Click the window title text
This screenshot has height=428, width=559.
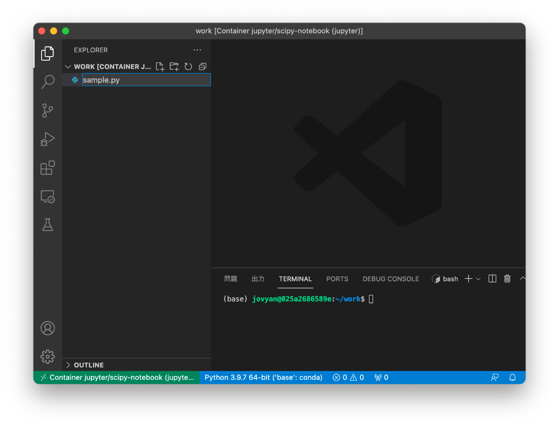279,31
